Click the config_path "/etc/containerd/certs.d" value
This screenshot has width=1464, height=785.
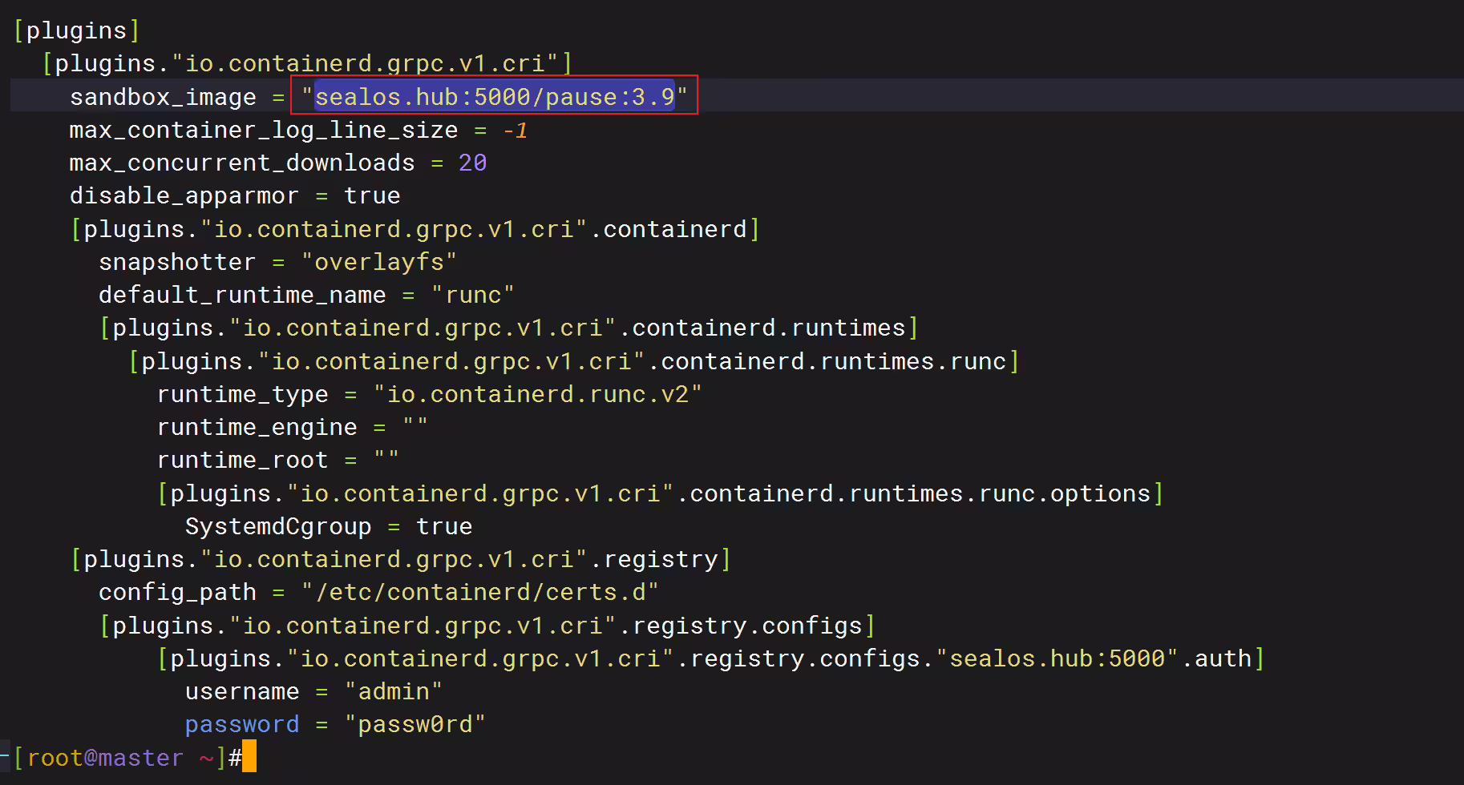pos(480,592)
